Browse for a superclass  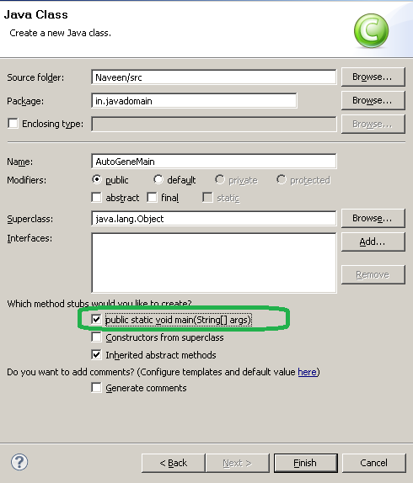(x=373, y=219)
